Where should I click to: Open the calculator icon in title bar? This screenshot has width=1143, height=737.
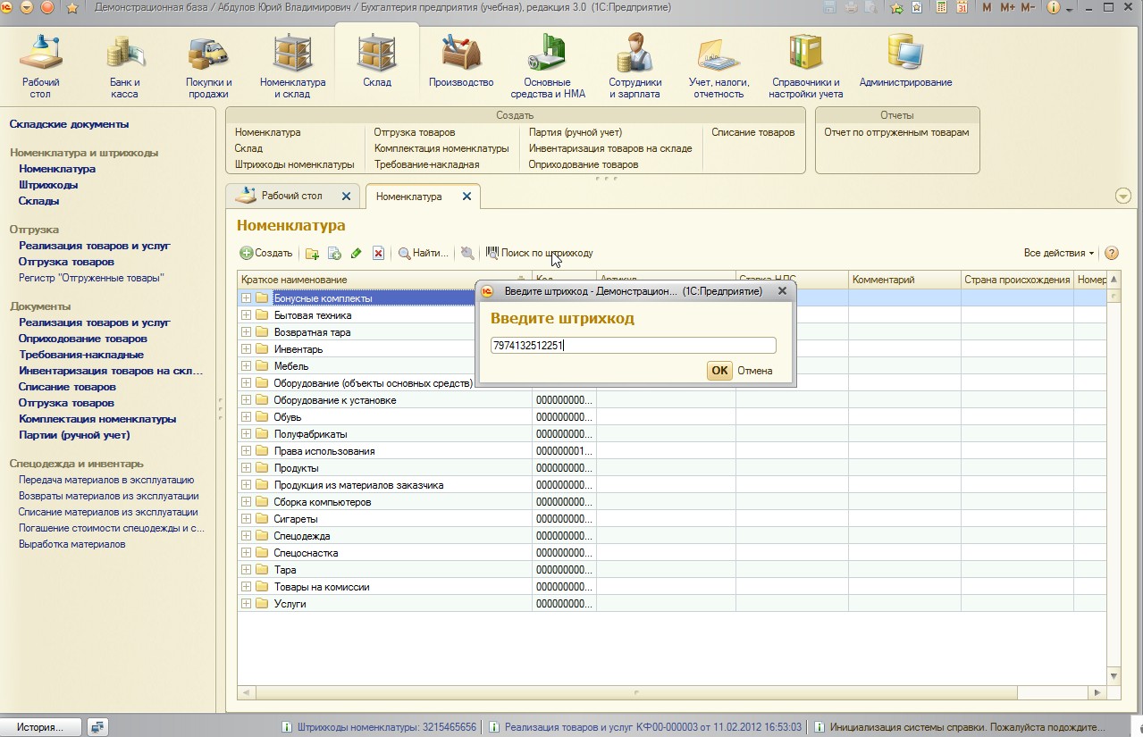pos(941,7)
